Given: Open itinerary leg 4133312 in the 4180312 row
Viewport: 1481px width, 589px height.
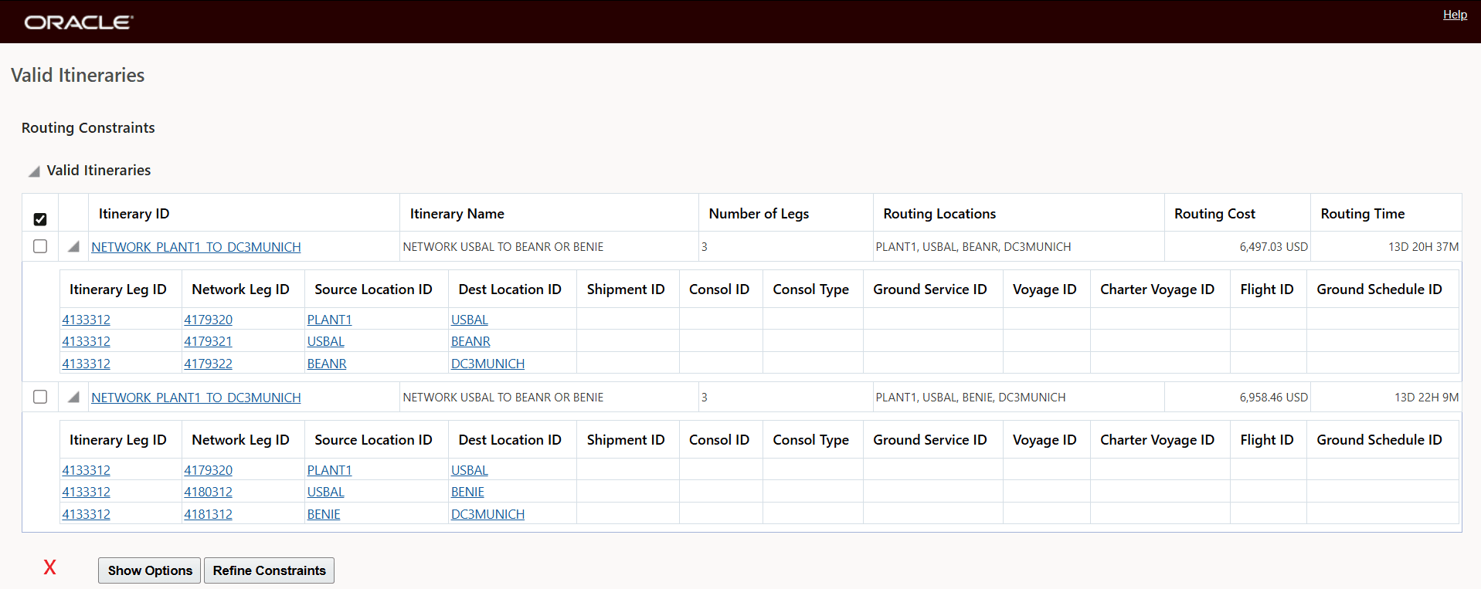Looking at the screenshot, I should coord(86,492).
